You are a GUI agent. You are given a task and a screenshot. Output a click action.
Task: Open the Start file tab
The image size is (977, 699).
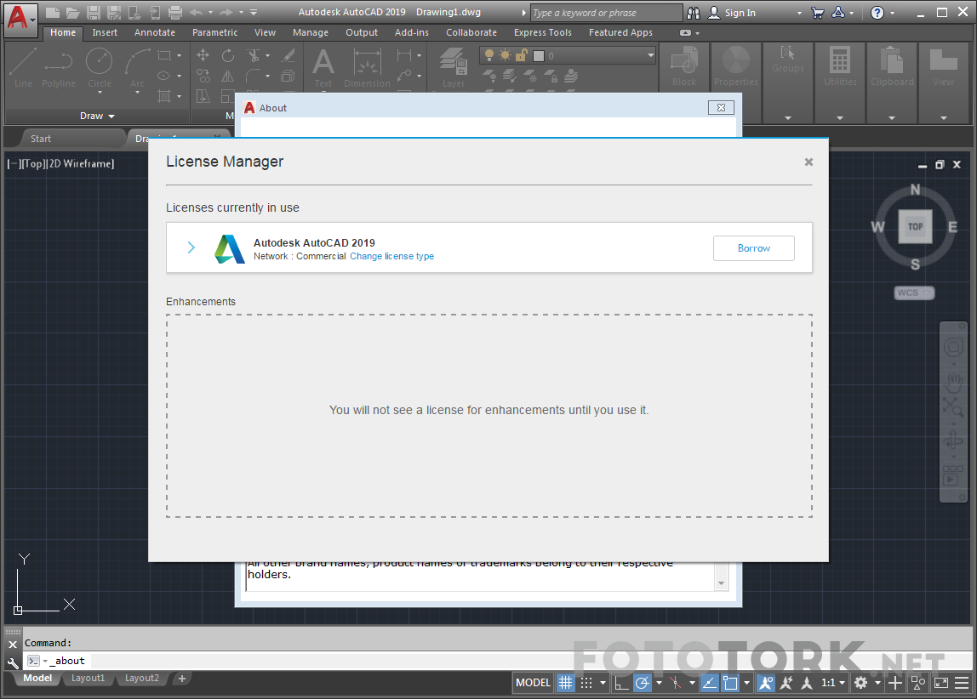(x=41, y=138)
